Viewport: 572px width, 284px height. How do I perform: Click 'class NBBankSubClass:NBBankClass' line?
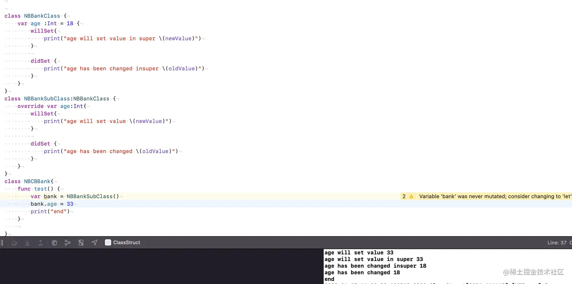60,99
